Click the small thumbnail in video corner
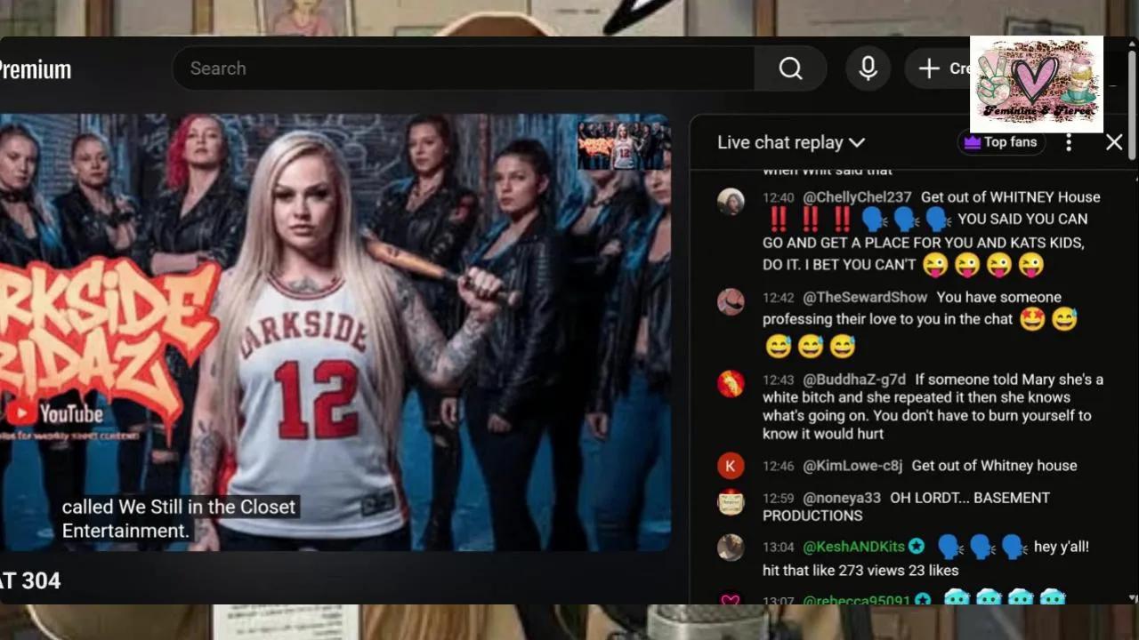This screenshot has width=1139, height=640. click(x=624, y=144)
